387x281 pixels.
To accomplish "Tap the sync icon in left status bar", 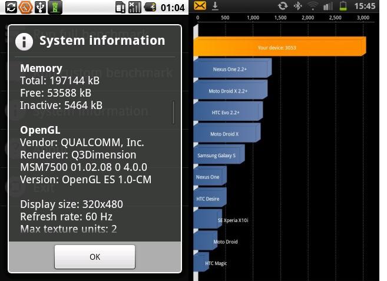I will coord(11,7).
